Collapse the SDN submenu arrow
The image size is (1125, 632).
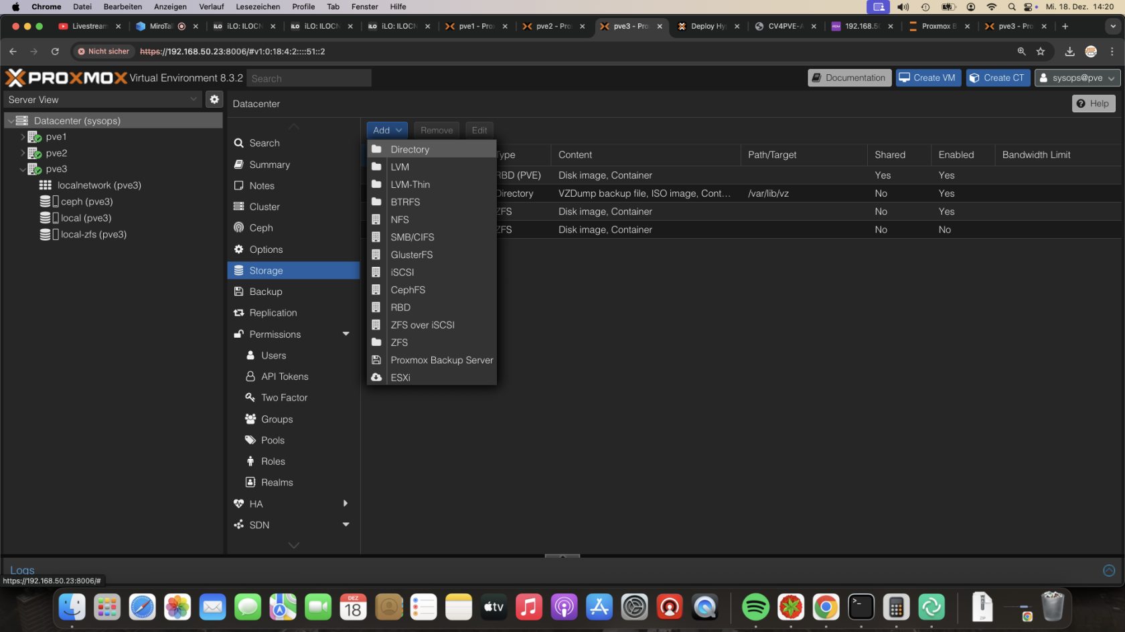pos(346,524)
